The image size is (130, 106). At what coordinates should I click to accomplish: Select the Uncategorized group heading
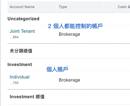tap(24, 19)
